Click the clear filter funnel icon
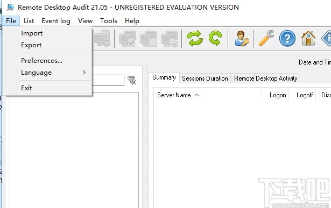331x208 pixels. 132,81
